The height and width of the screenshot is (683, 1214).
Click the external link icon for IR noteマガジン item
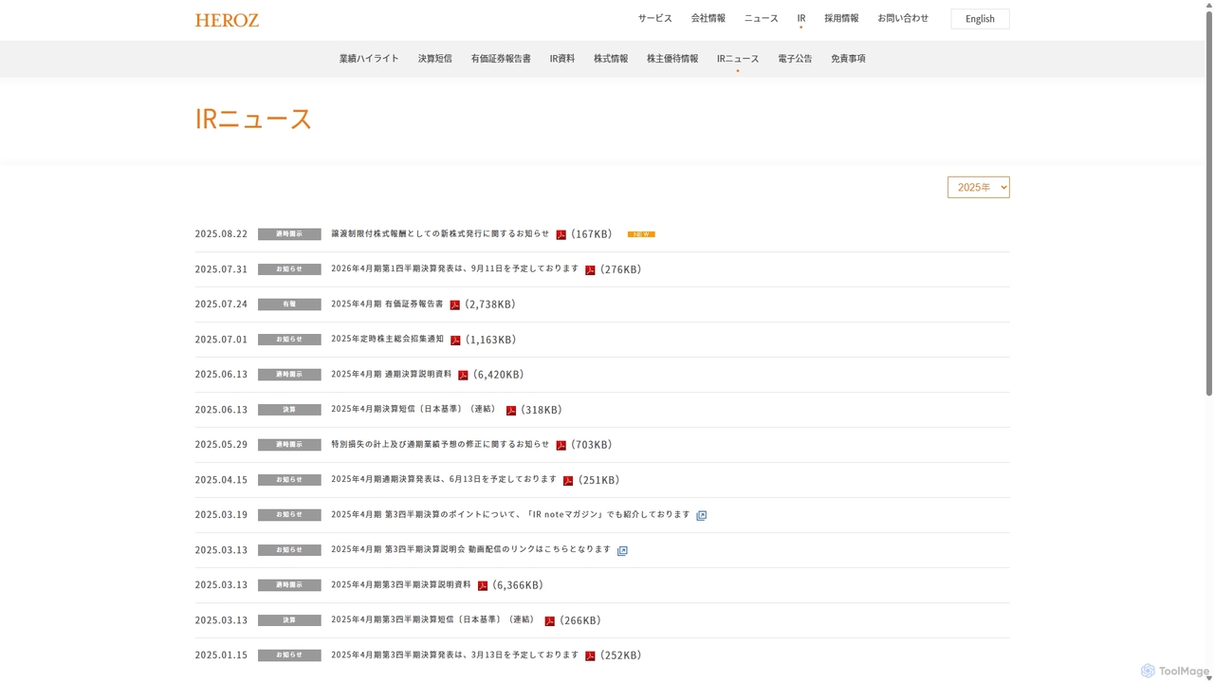[x=702, y=515]
